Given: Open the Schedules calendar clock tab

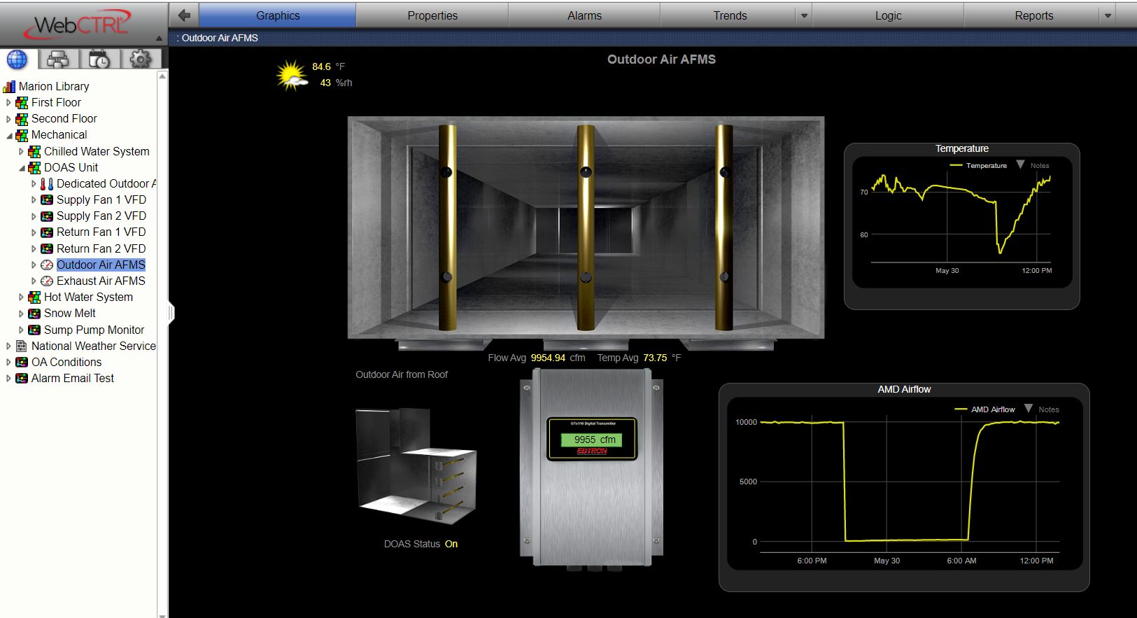Looking at the screenshot, I should (x=99, y=60).
